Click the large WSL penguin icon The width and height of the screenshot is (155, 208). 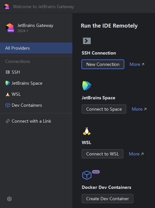pyautogui.click(x=87, y=131)
